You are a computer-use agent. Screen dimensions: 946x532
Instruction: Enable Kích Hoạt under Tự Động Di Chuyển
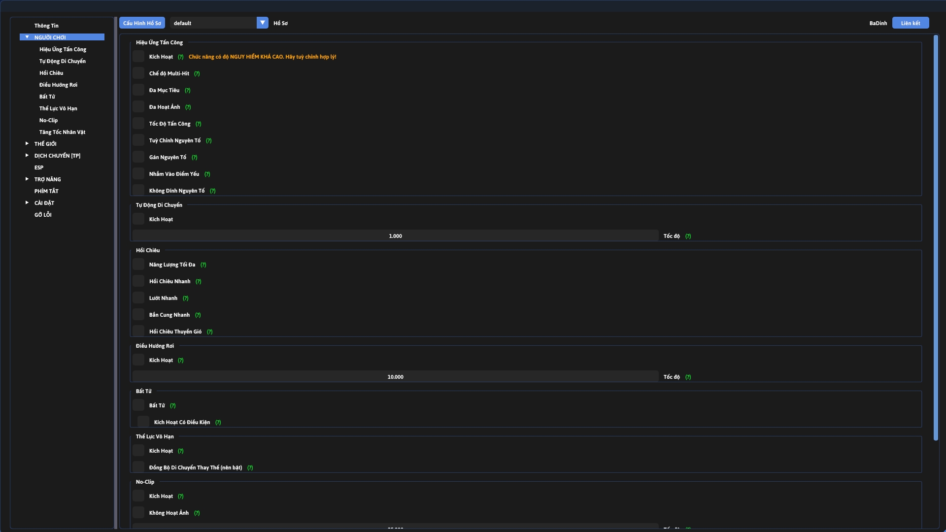coord(138,219)
